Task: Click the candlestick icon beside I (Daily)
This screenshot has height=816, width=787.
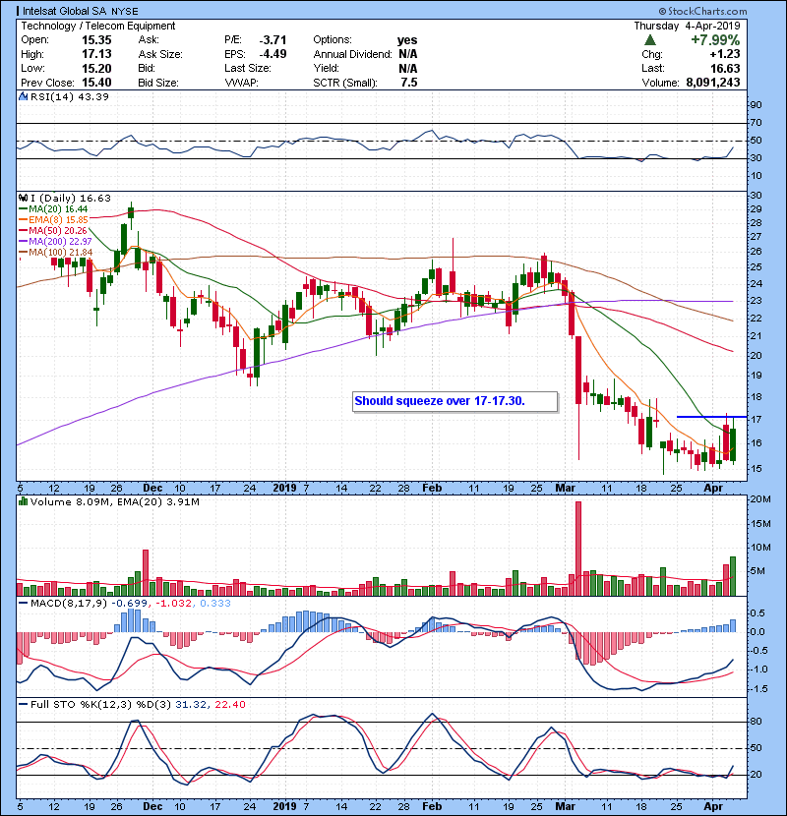Action: (24, 198)
